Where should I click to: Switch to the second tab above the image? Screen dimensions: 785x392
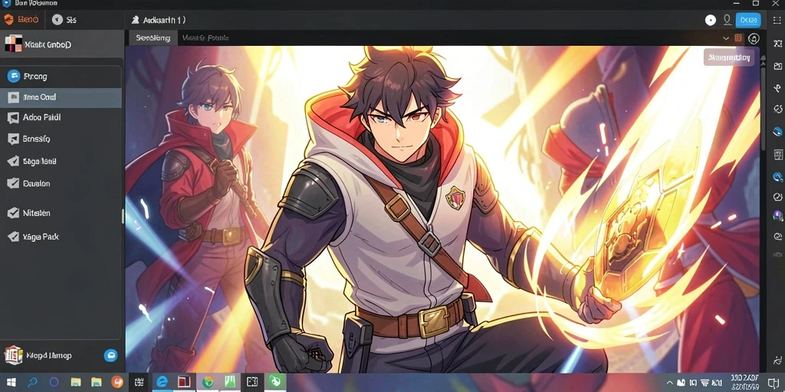point(205,38)
